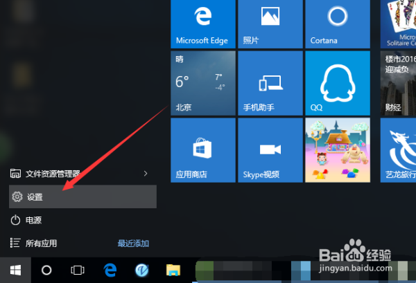Launch Edge from the taskbar
Viewport: 416px width, 283px height.
pos(110,271)
